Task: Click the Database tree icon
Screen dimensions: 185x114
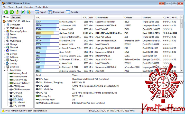Action: [8, 67]
